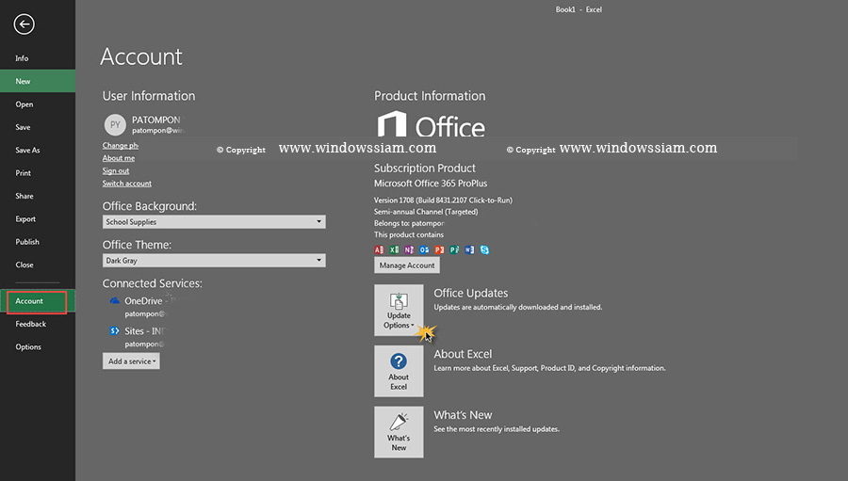Click the Version 1708 build text
848x481 pixels.
(443, 200)
